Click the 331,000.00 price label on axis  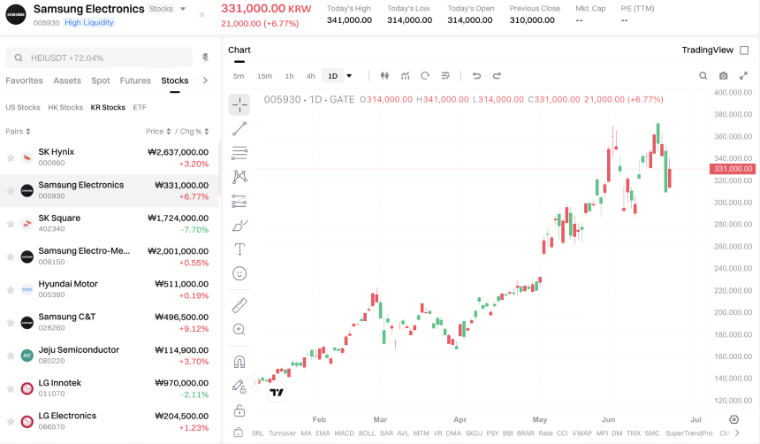pyautogui.click(x=733, y=169)
